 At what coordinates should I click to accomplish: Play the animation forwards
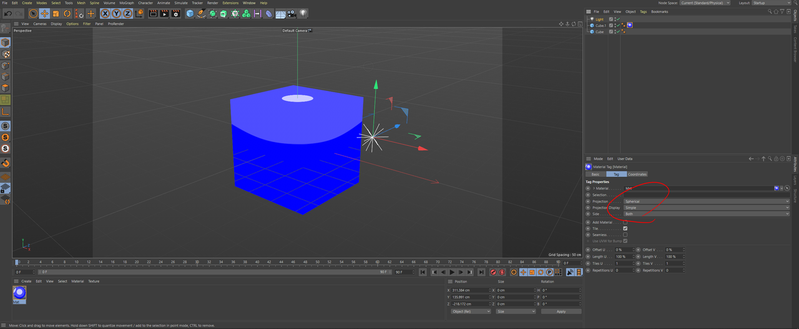point(452,272)
